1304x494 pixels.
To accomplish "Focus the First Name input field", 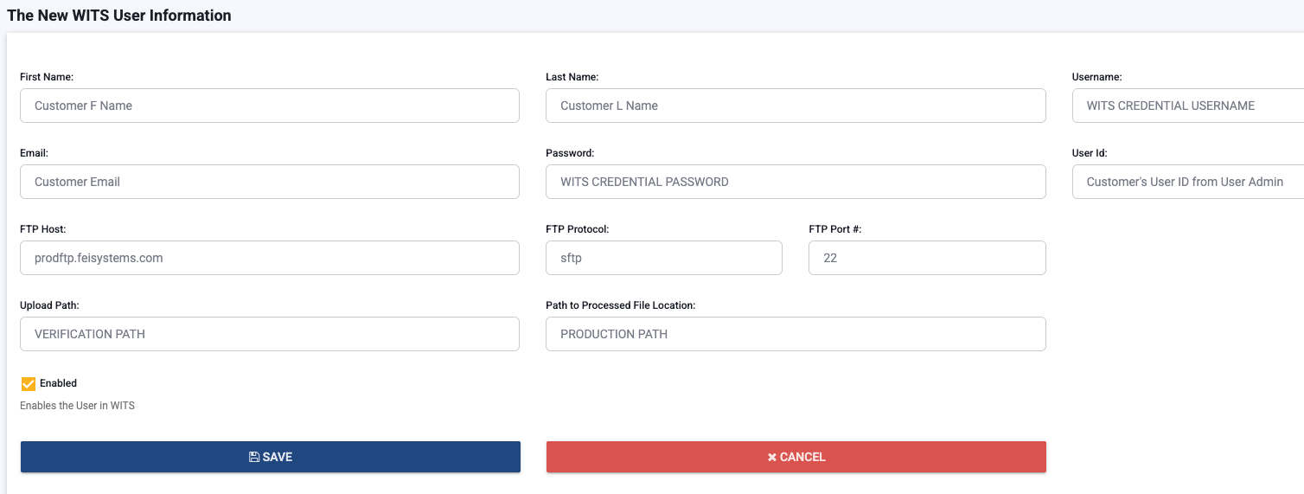I will [x=270, y=106].
